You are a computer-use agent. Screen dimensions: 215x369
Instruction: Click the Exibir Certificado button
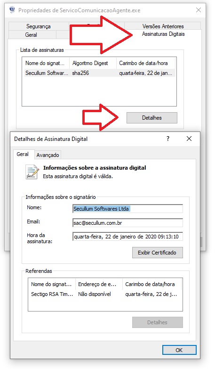[x=157, y=253]
